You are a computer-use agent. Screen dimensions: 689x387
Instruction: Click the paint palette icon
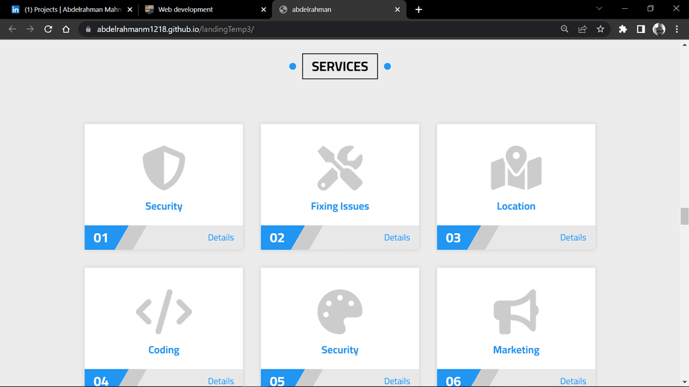(x=340, y=312)
